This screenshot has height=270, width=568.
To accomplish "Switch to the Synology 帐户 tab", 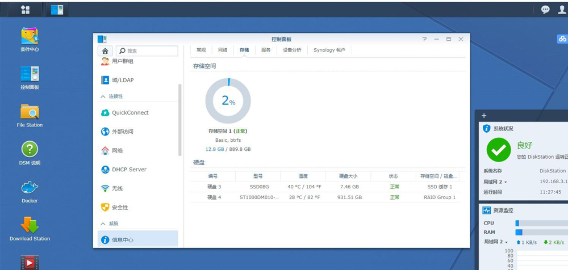I will [x=329, y=50].
